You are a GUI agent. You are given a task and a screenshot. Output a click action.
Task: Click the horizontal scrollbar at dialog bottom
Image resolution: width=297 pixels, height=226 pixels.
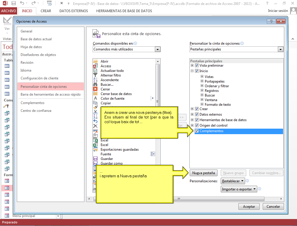click(179, 199)
